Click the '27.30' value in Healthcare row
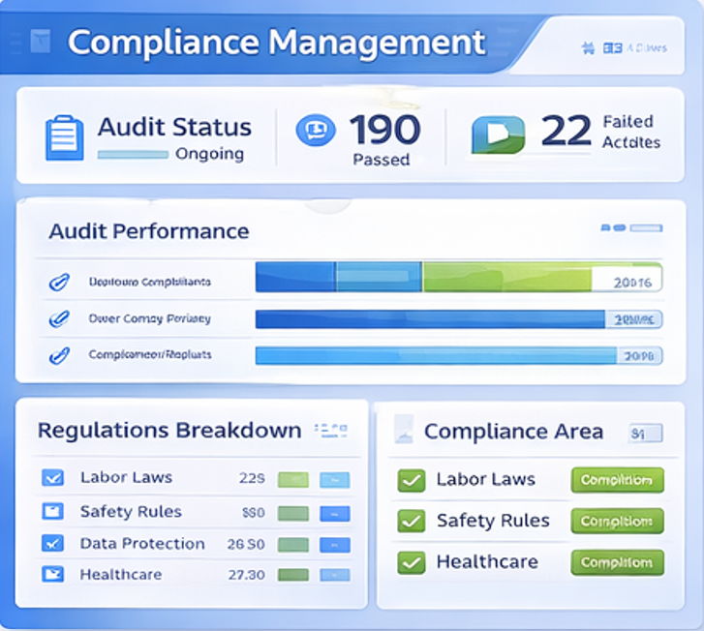Image resolution: width=704 pixels, height=631 pixels. pyautogui.click(x=247, y=575)
